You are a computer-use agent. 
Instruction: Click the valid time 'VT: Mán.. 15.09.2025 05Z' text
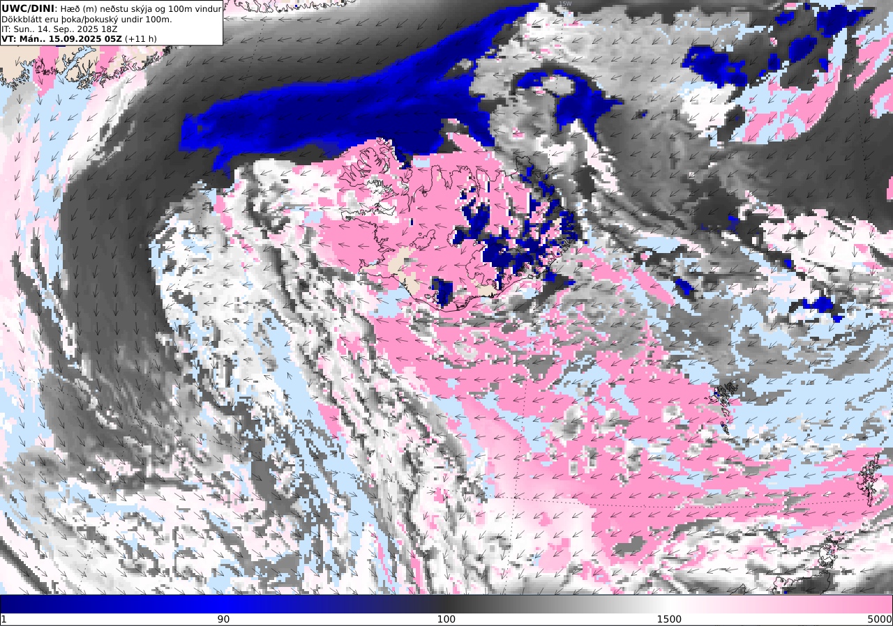pos(62,39)
